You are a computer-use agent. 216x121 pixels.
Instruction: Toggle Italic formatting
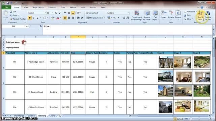pyautogui.click(x=33, y=18)
